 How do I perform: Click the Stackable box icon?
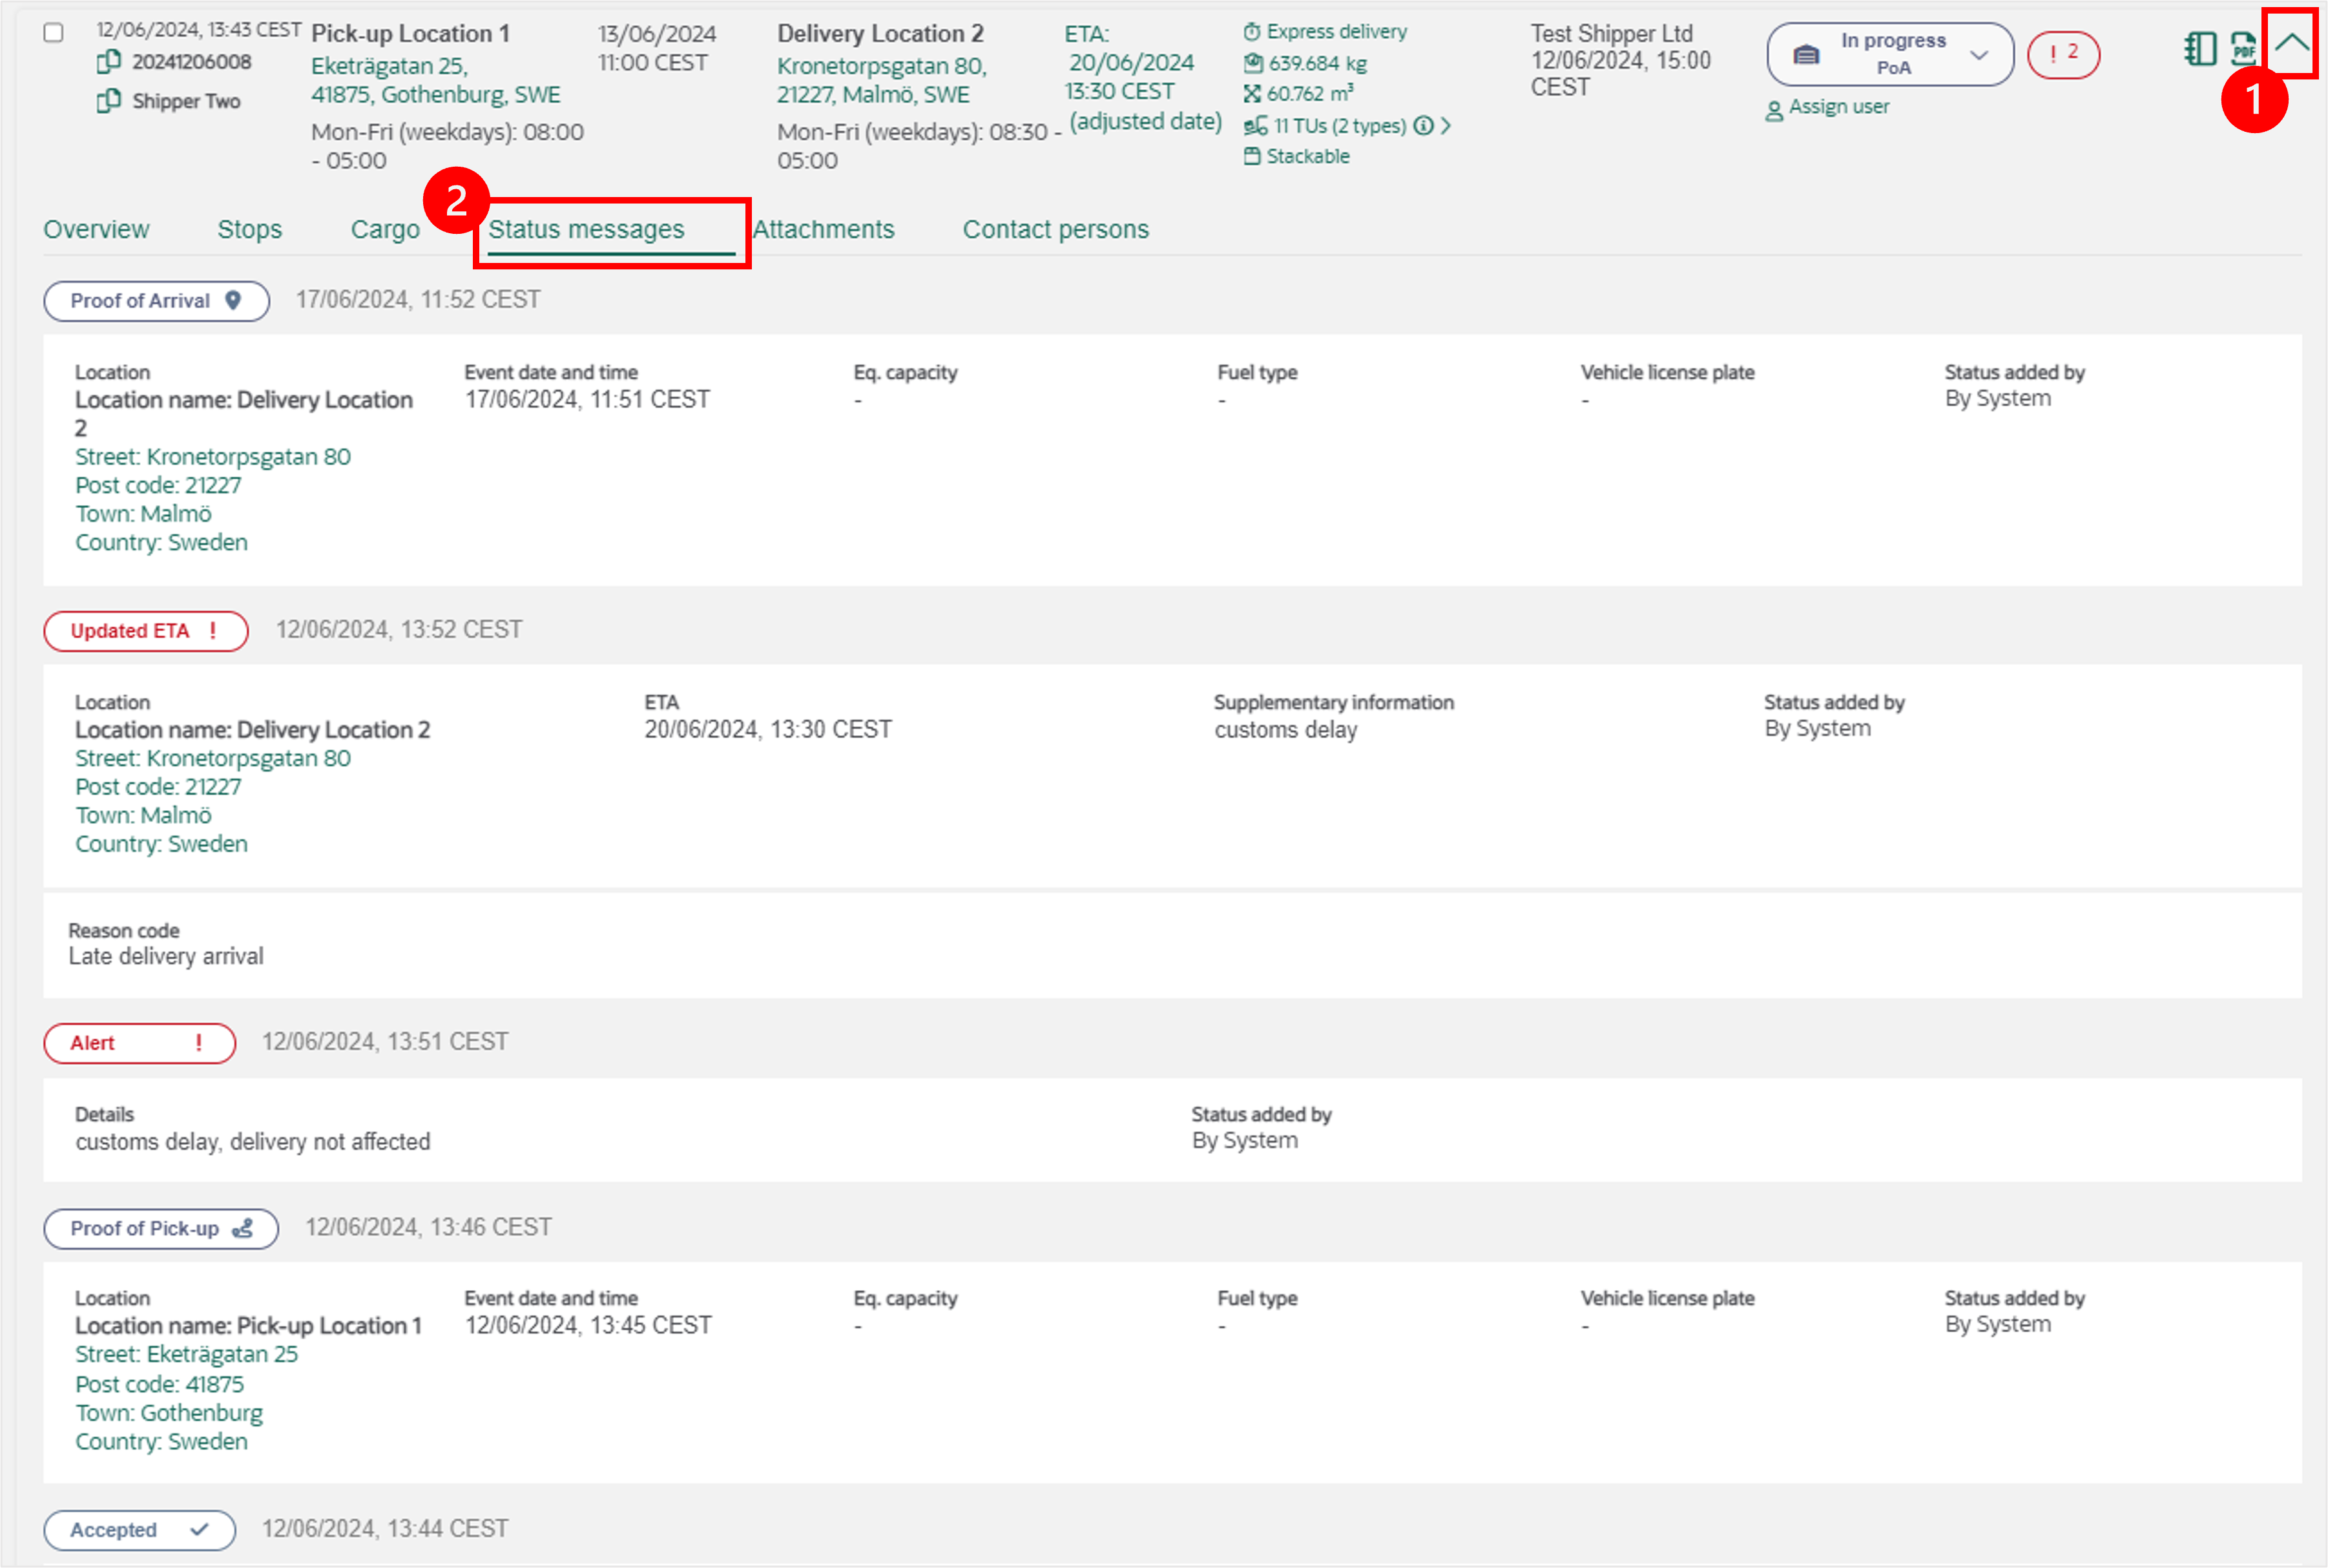tap(1251, 156)
